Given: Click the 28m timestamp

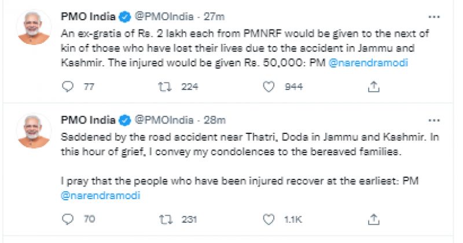Looking at the screenshot, I should (216, 121).
